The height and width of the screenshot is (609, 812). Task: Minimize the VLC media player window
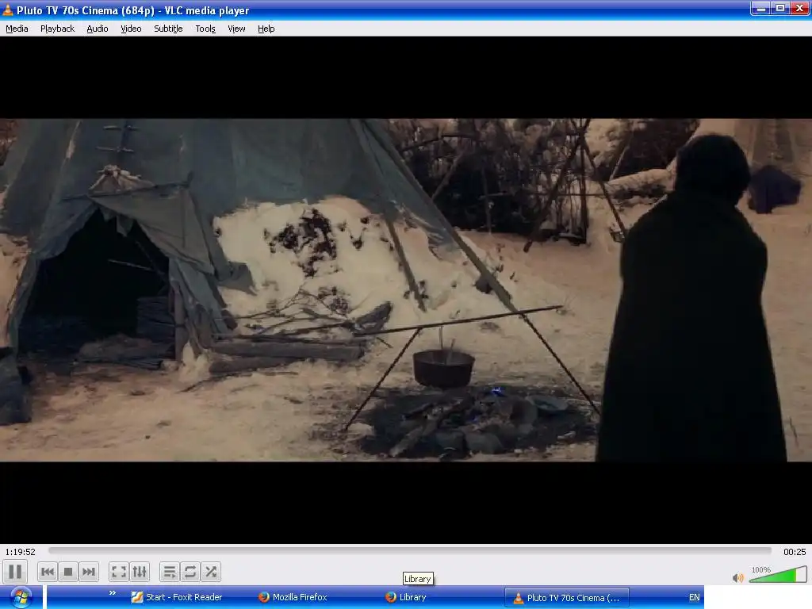[x=760, y=9]
